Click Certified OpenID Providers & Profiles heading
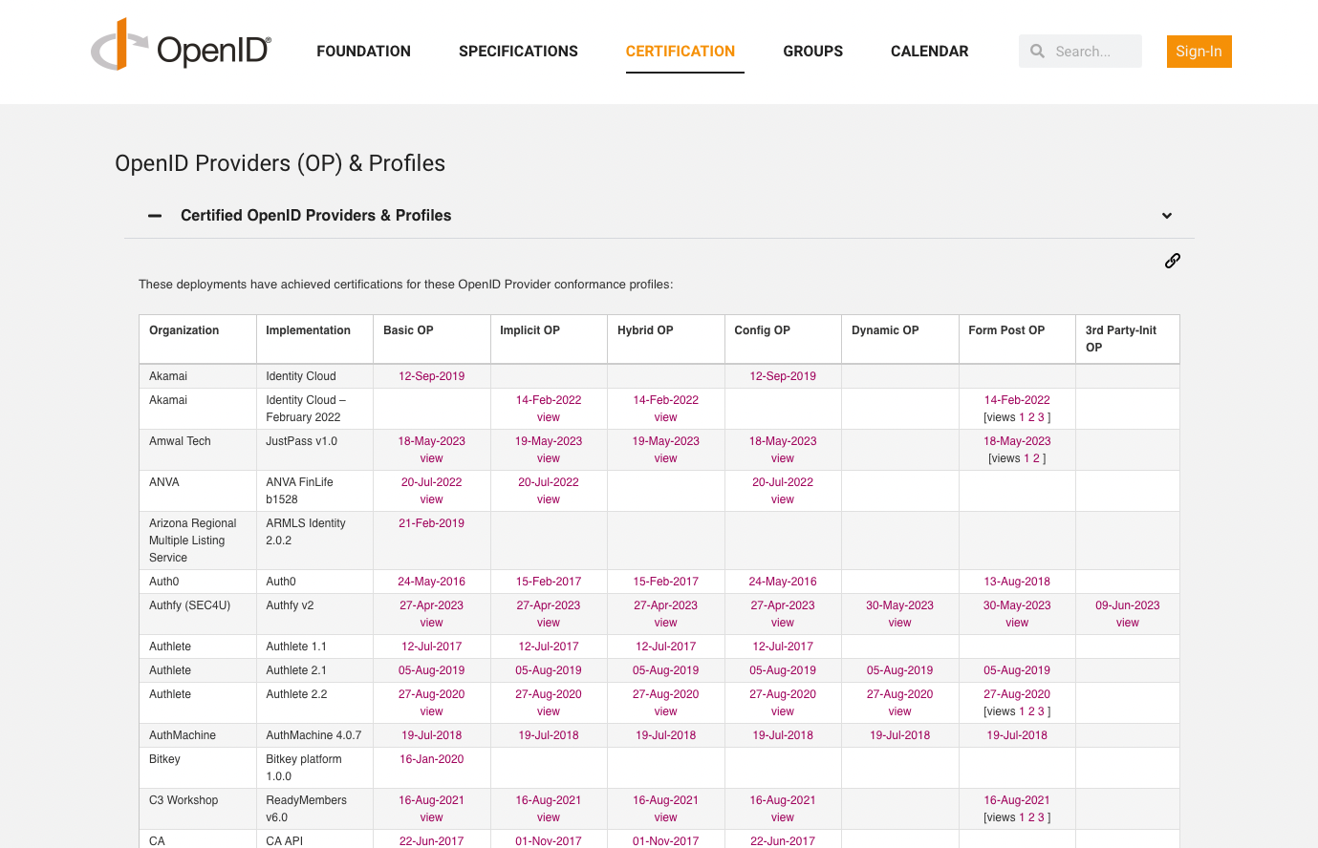Viewport: 1318px width, 848px height. coord(315,216)
